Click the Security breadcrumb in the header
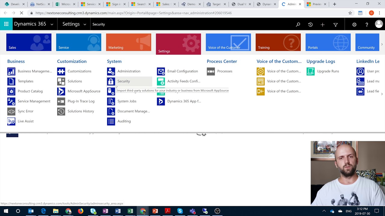Screen dimensions: 385x216 pyautogui.click(x=99, y=24)
